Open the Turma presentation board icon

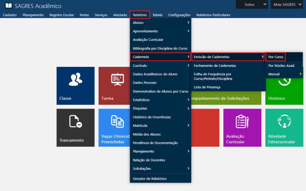[117, 79]
